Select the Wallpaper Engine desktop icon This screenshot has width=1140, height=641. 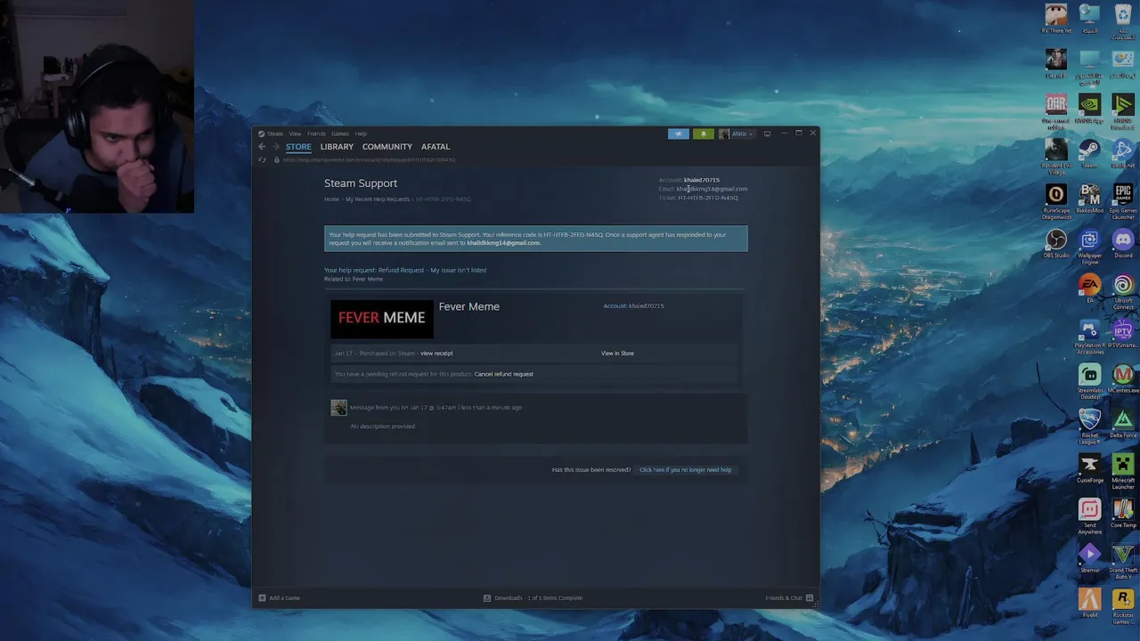tap(1089, 247)
